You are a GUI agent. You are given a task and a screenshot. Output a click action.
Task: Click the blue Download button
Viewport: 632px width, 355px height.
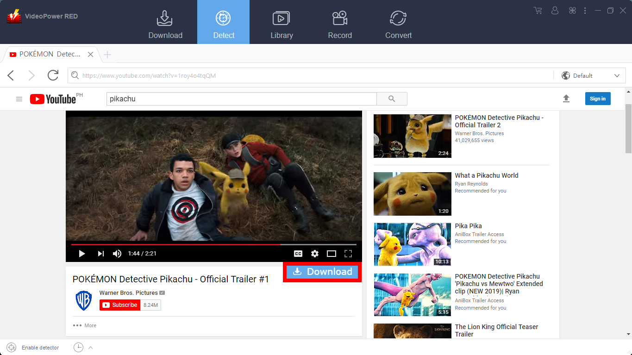(322, 272)
